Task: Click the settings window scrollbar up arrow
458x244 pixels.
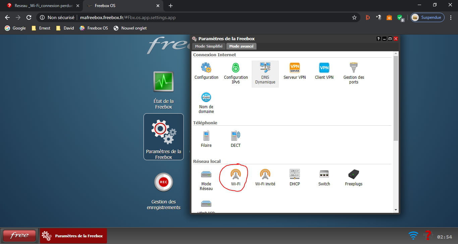Action: click(396, 54)
